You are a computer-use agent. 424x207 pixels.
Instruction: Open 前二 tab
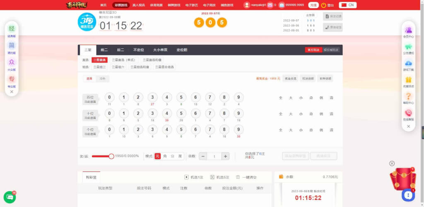[104, 50]
